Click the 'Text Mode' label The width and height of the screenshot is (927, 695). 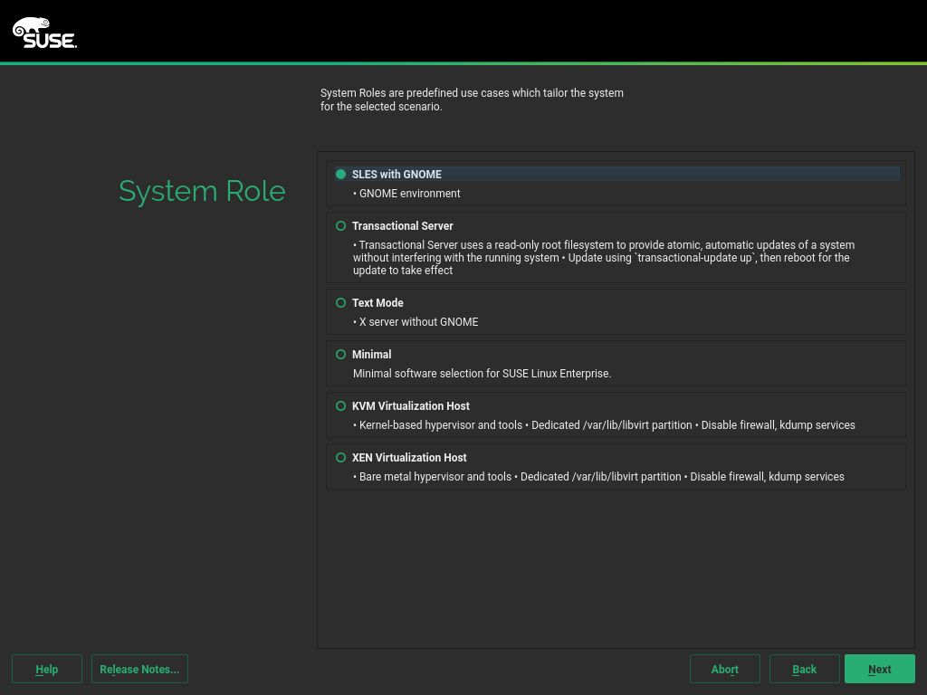click(377, 302)
